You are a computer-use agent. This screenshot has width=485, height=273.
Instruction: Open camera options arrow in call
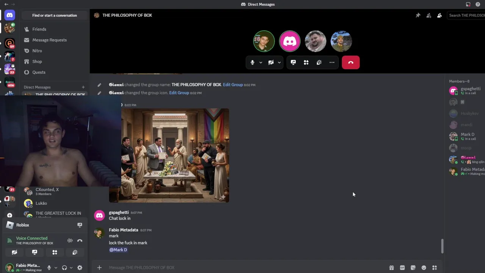coord(279,63)
